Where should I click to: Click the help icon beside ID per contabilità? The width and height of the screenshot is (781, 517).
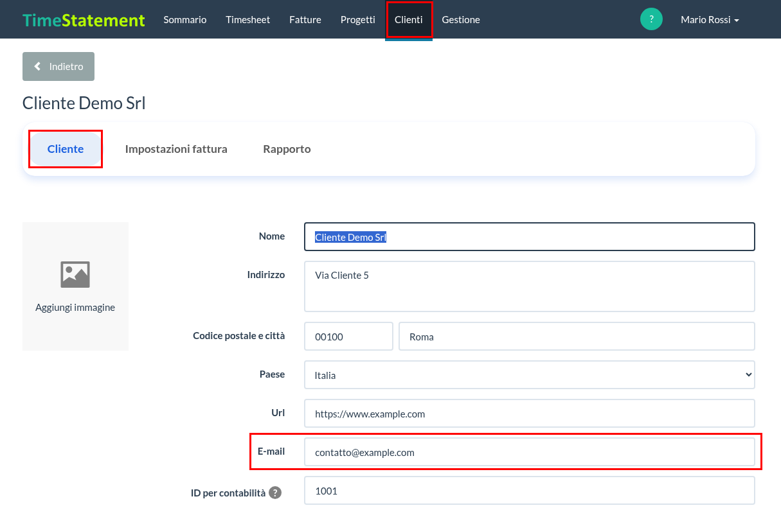275,493
